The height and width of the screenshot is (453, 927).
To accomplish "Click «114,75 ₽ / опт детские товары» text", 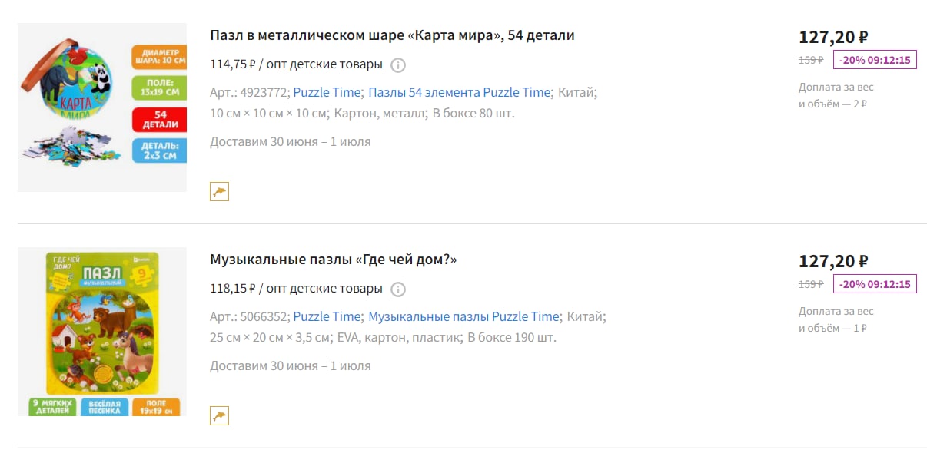I will pyautogui.click(x=296, y=64).
